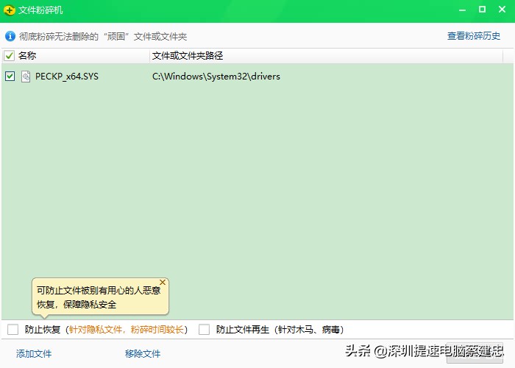The width and height of the screenshot is (515, 368).
Task: Maximize the 文件粉碎机 window
Action: 482,10
